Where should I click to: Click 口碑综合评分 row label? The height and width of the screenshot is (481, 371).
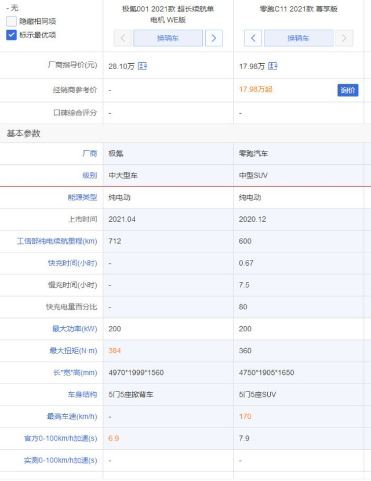[x=75, y=113]
